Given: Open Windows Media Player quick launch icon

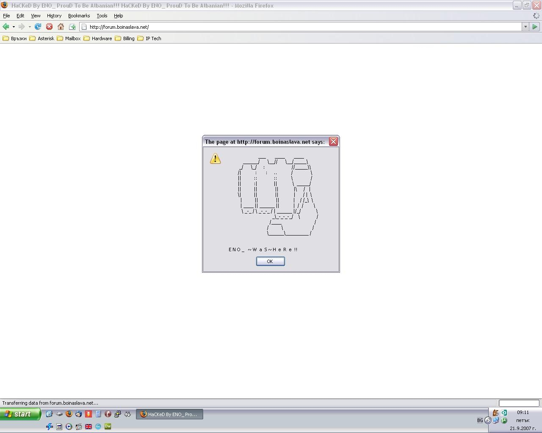Looking at the screenshot, I should pyautogui.click(x=69, y=426).
